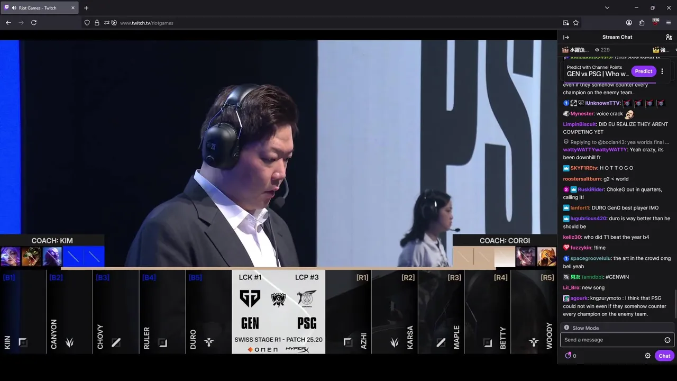Open Firefox account icon
The image size is (677, 381).
pos(629,23)
